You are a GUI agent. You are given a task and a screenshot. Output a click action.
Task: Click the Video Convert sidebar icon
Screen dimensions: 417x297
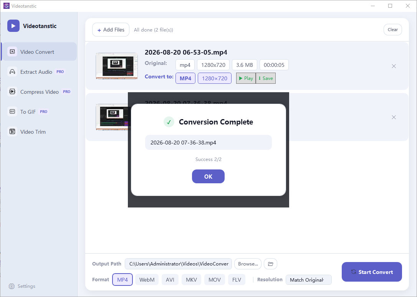(12, 51)
